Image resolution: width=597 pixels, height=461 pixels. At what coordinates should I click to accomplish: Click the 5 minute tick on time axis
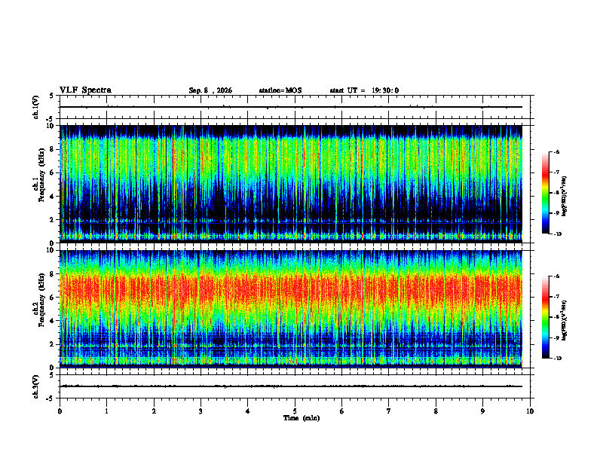click(x=295, y=411)
